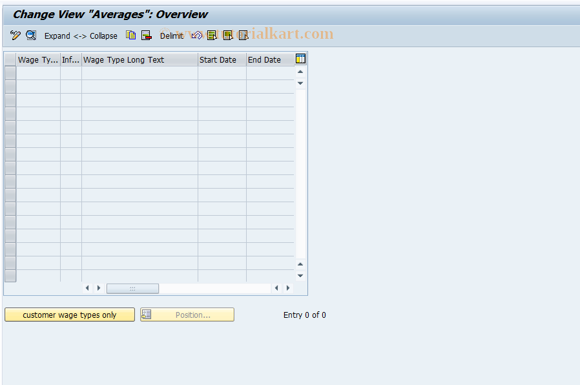Click the 'Entry 0 of 0' text
This screenshot has height=385, width=580.
click(304, 315)
